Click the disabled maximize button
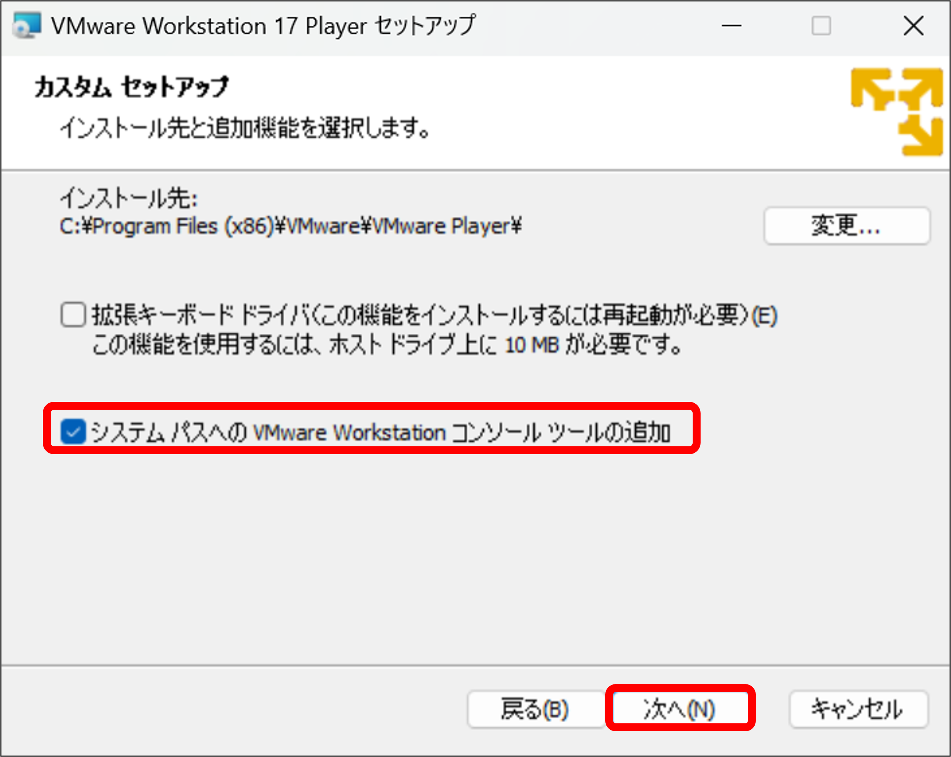 821,26
